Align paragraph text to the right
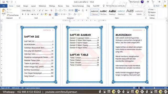Viewport: 168px width, 94px height. tap(61, 14)
